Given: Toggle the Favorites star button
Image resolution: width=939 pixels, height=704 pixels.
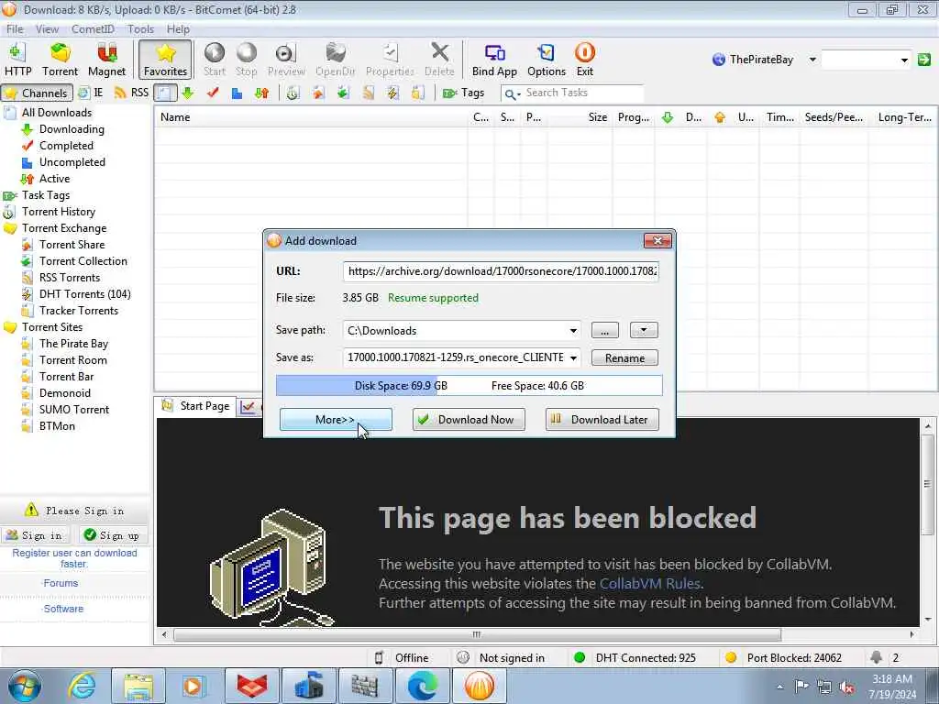Looking at the screenshot, I should click(165, 60).
